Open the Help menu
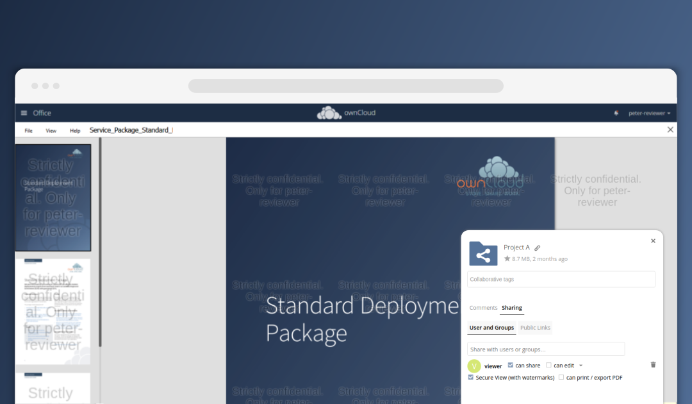 (75, 130)
